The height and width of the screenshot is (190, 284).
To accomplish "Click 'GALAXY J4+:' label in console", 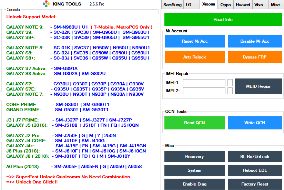I will (20, 146).
